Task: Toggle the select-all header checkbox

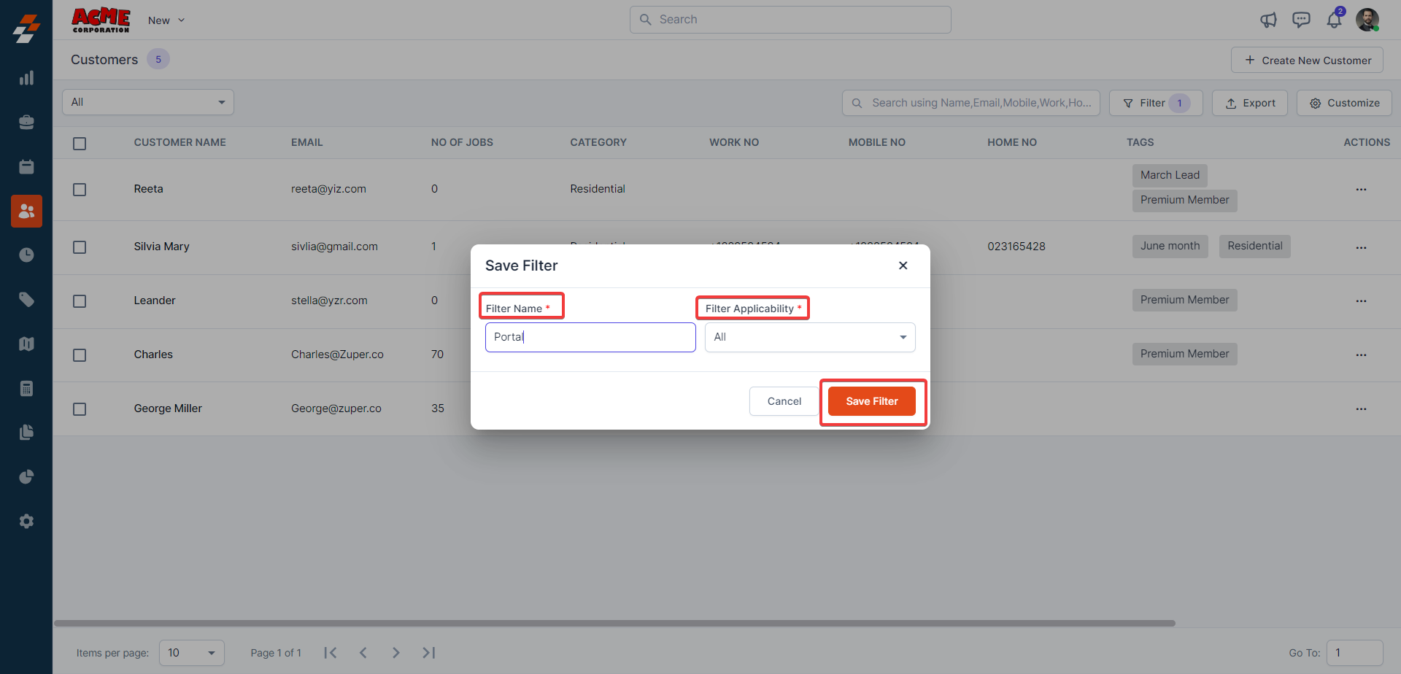Action: 80,144
